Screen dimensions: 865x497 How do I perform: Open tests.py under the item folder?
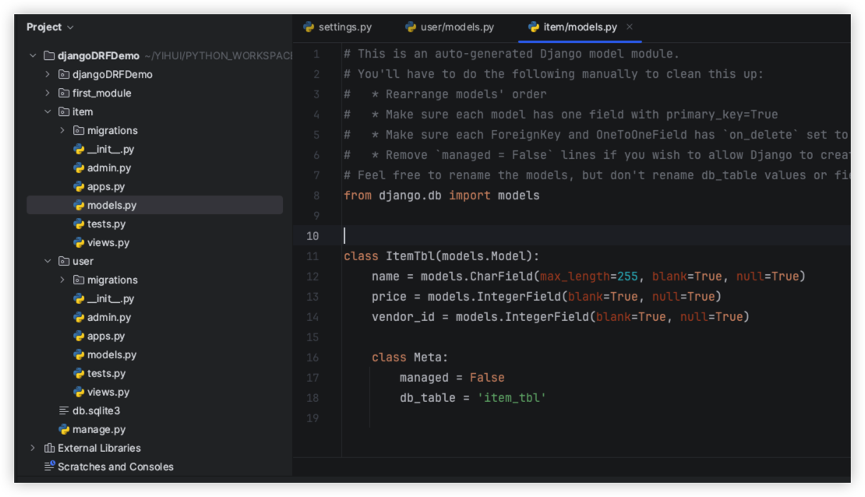point(106,224)
